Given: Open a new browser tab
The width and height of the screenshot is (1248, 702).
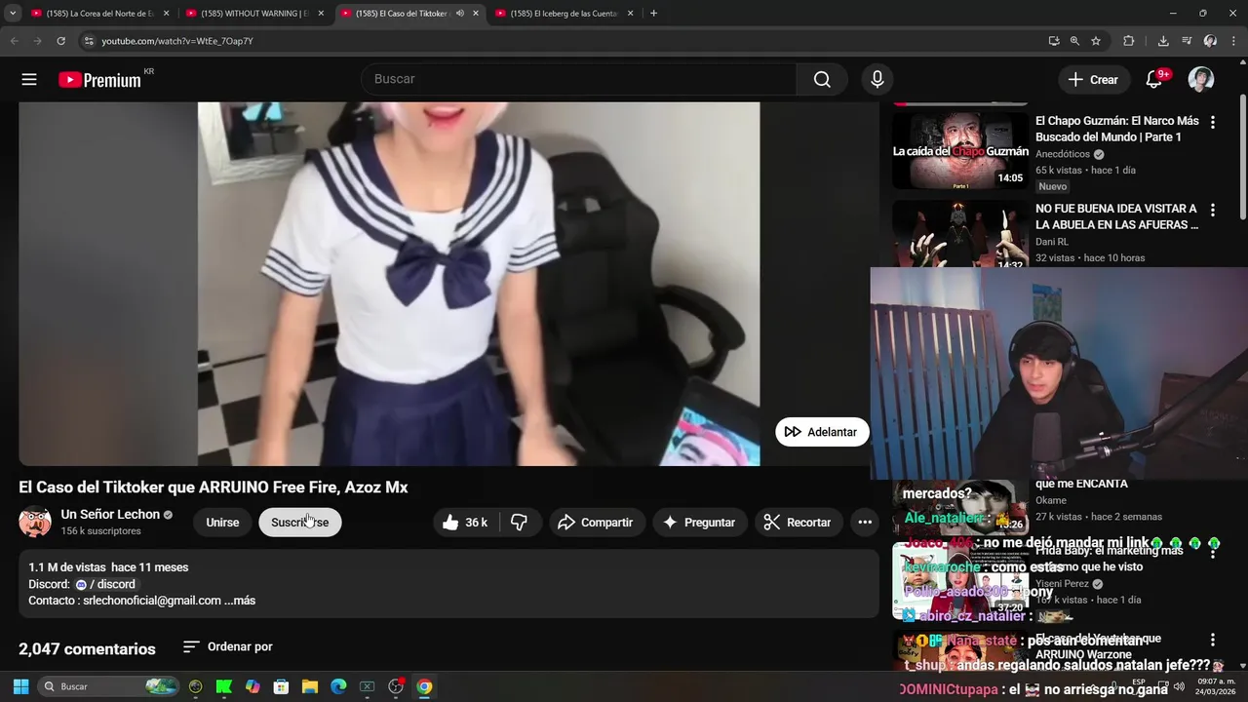Looking at the screenshot, I should pyautogui.click(x=653, y=14).
